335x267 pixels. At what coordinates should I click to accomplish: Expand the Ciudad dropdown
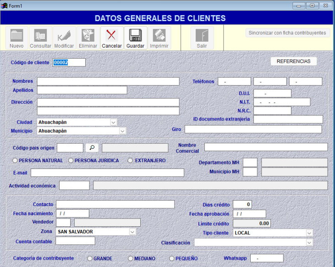coord(114,122)
